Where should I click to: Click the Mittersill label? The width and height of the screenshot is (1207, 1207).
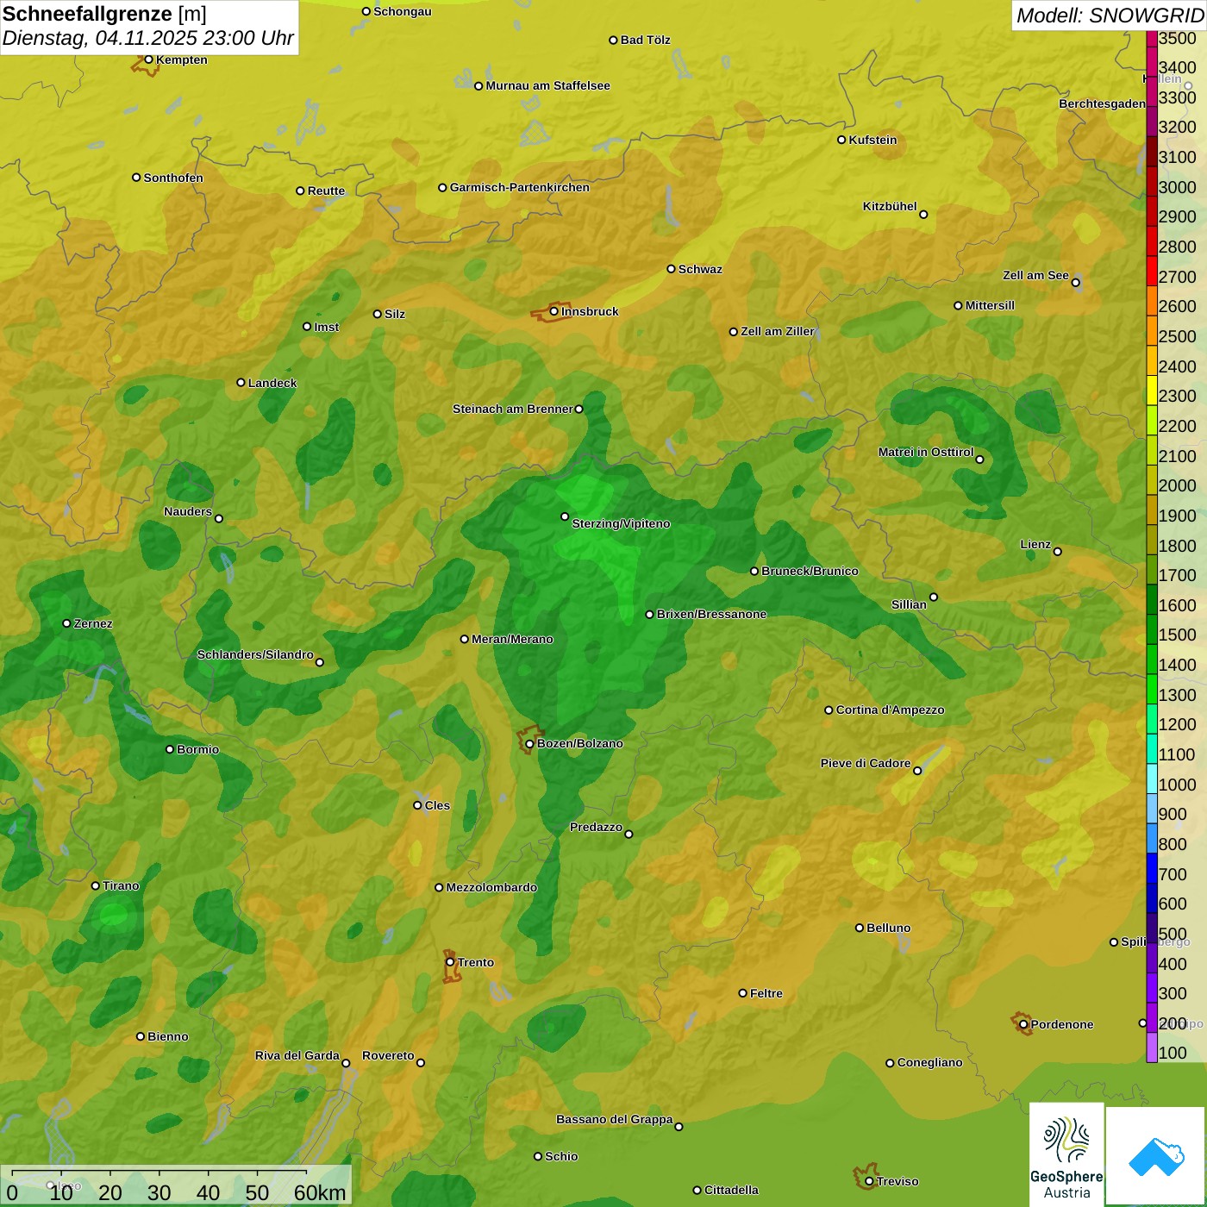[x=991, y=305]
